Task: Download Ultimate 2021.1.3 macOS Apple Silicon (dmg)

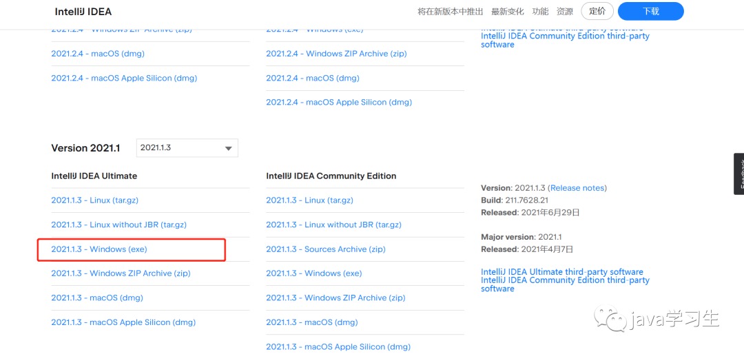Action: pyautogui.click(x=123, y=322)
